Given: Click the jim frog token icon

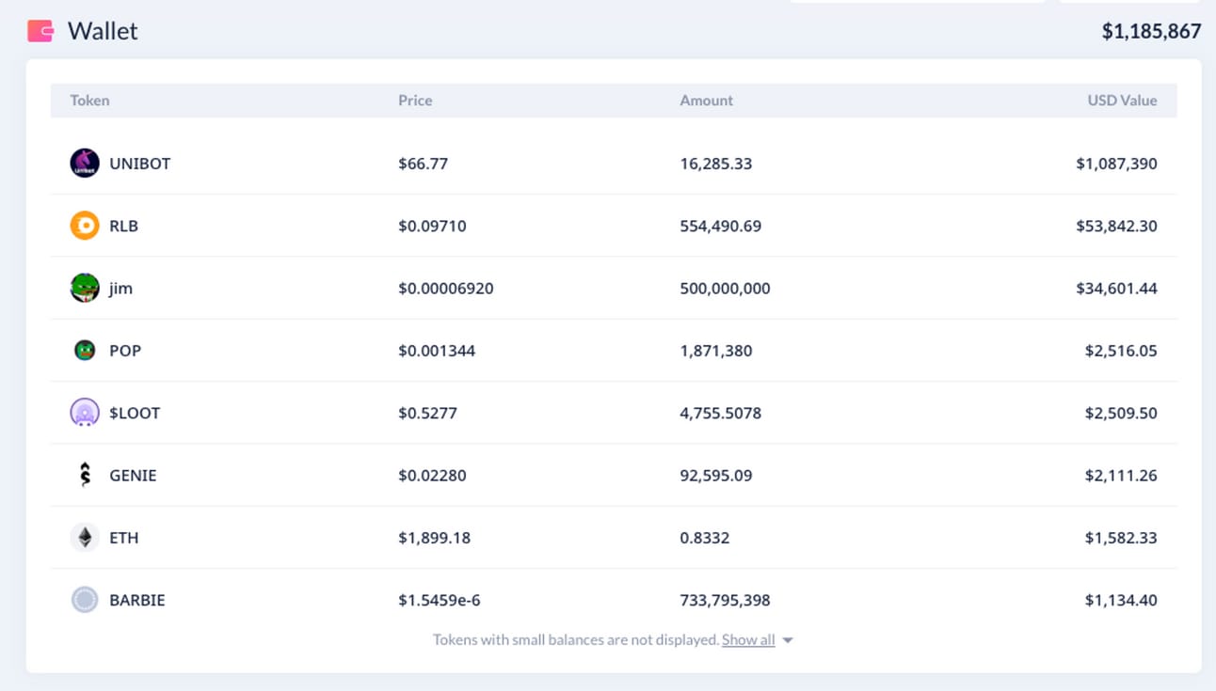Looking at the screenshot, I should [85, 288].
